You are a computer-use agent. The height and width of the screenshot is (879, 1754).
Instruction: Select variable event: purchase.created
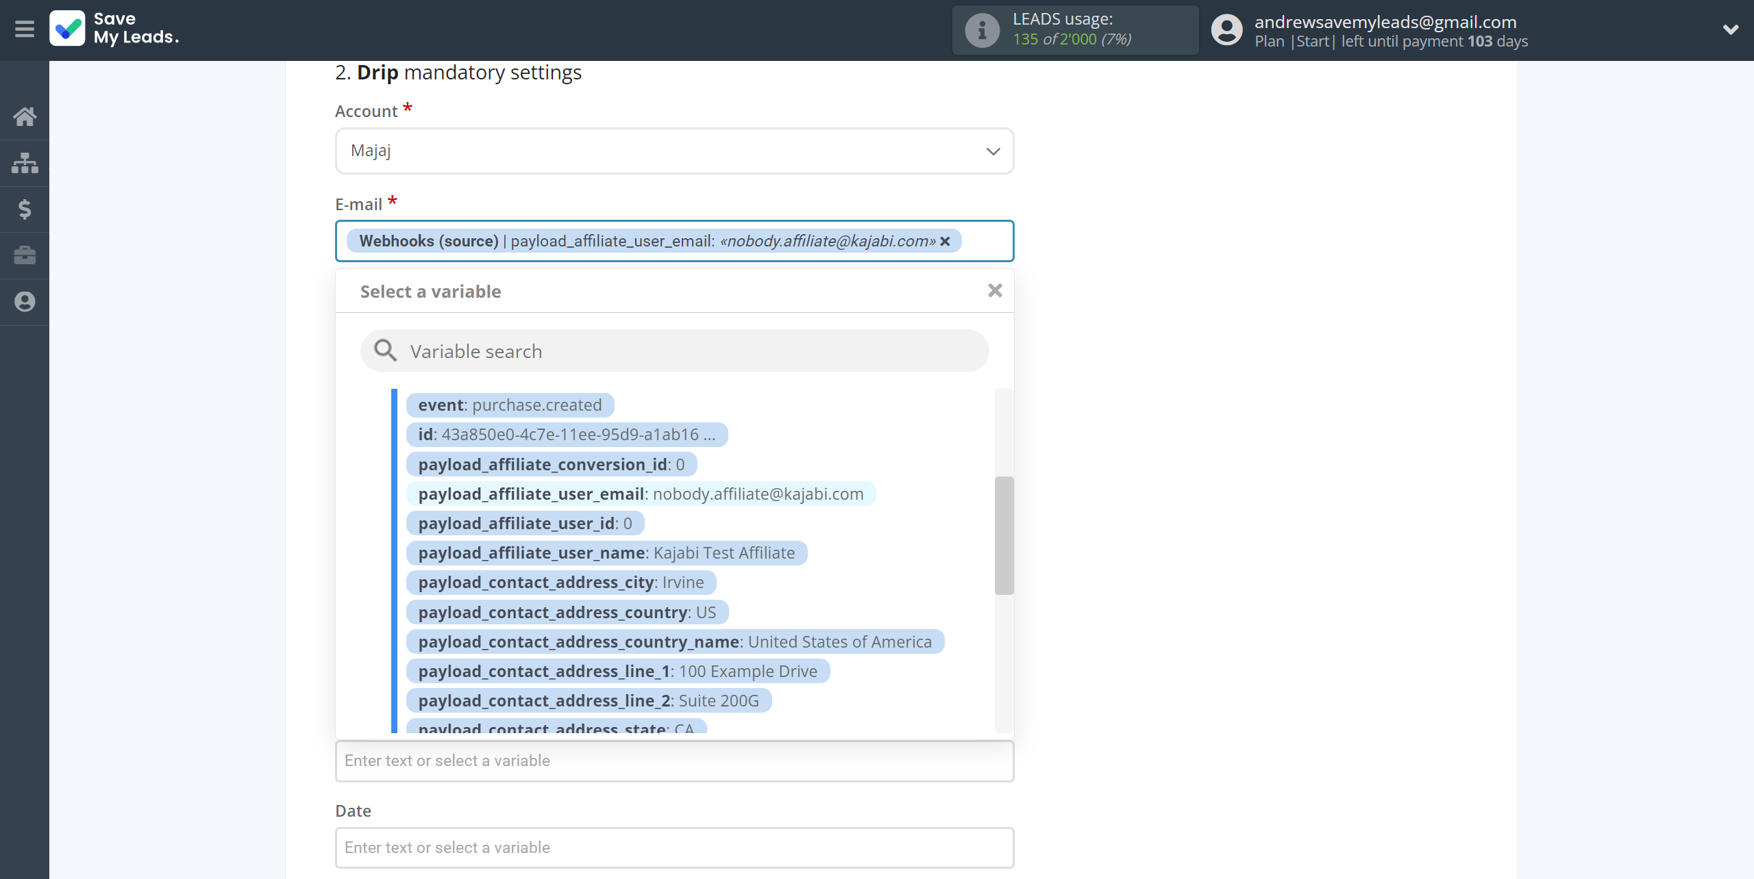pyautogui.click(x=510, y=405)
